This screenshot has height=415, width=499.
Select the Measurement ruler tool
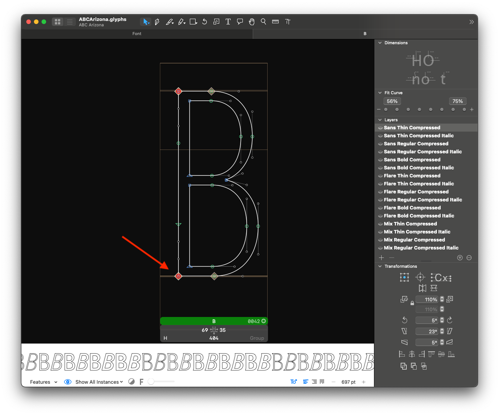point(275,22)
